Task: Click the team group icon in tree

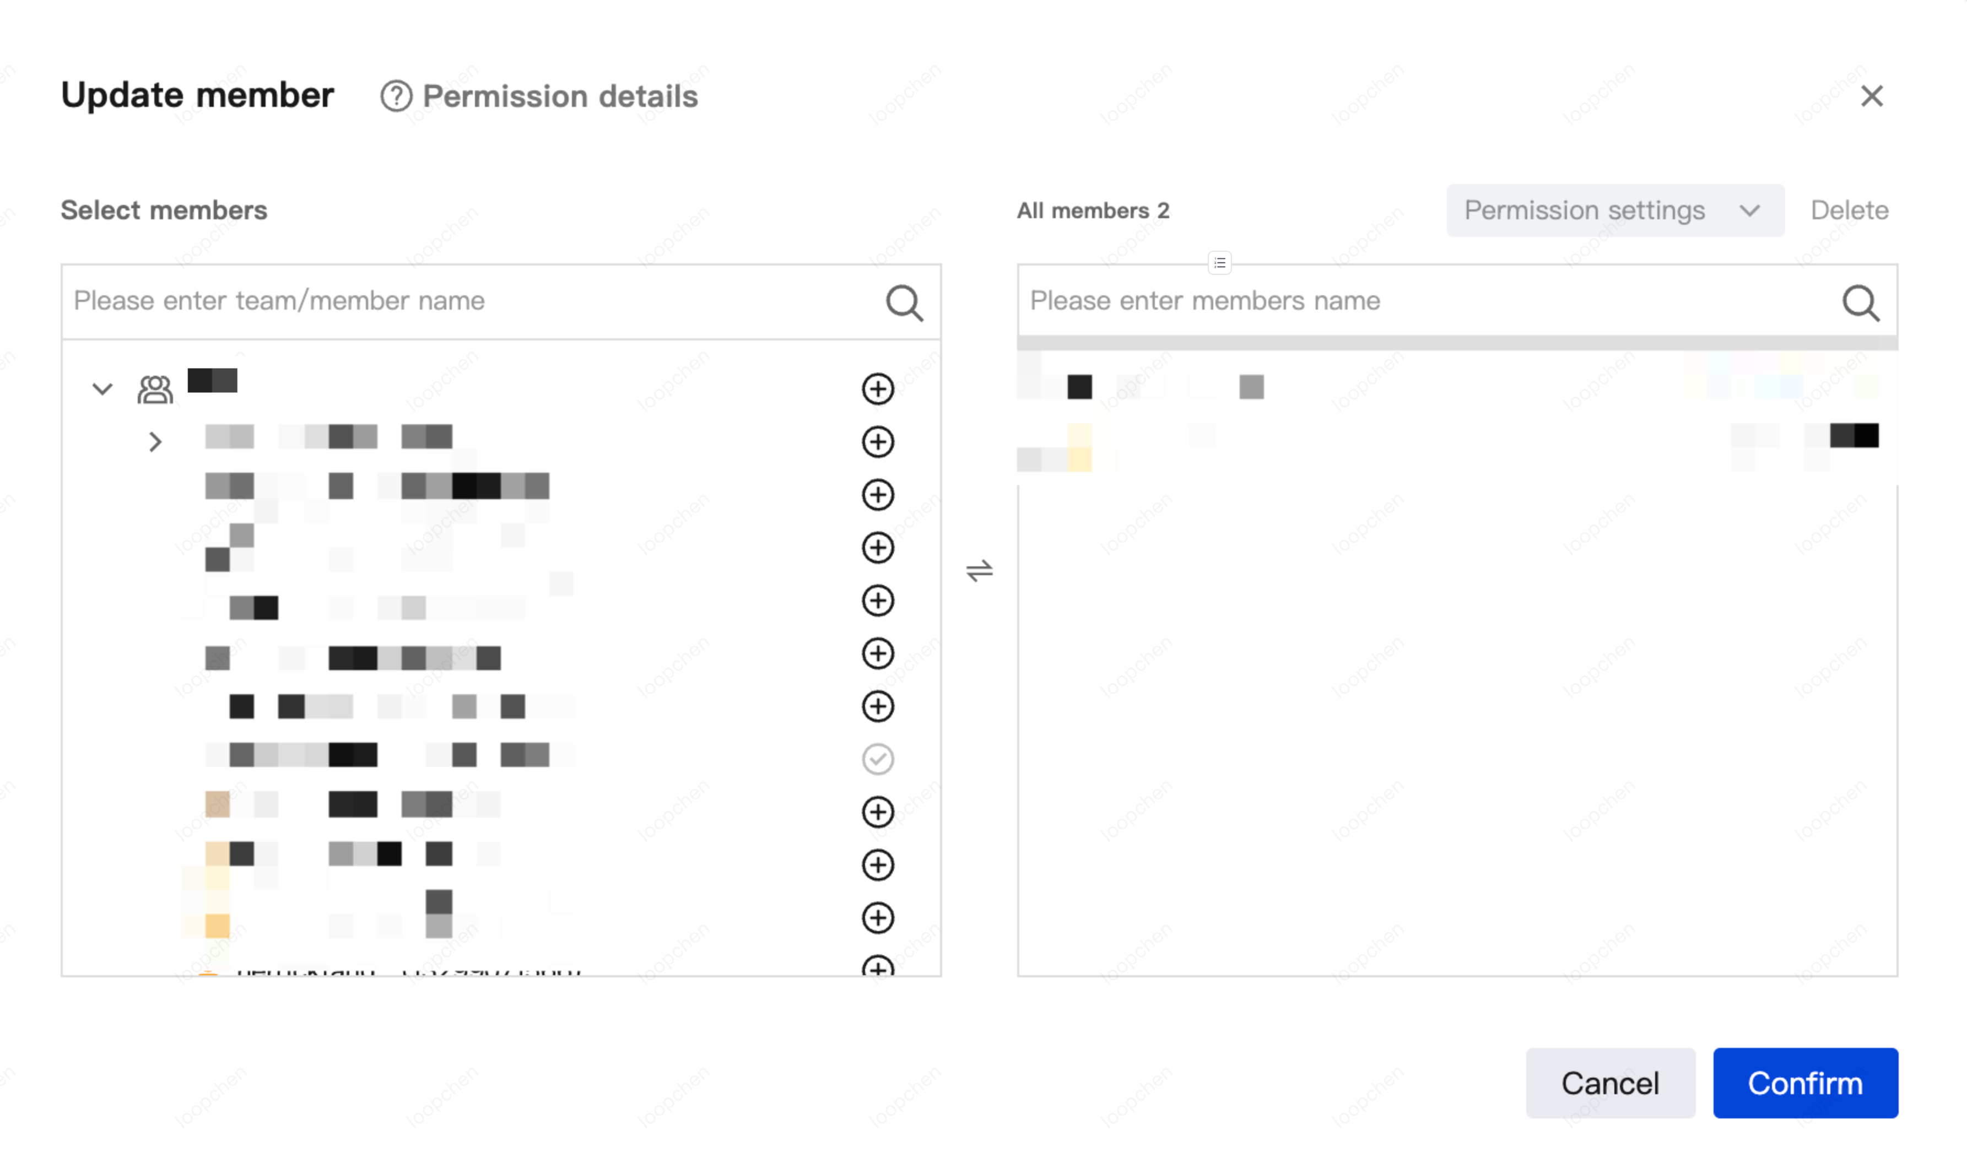Action: tap(155, 389)
